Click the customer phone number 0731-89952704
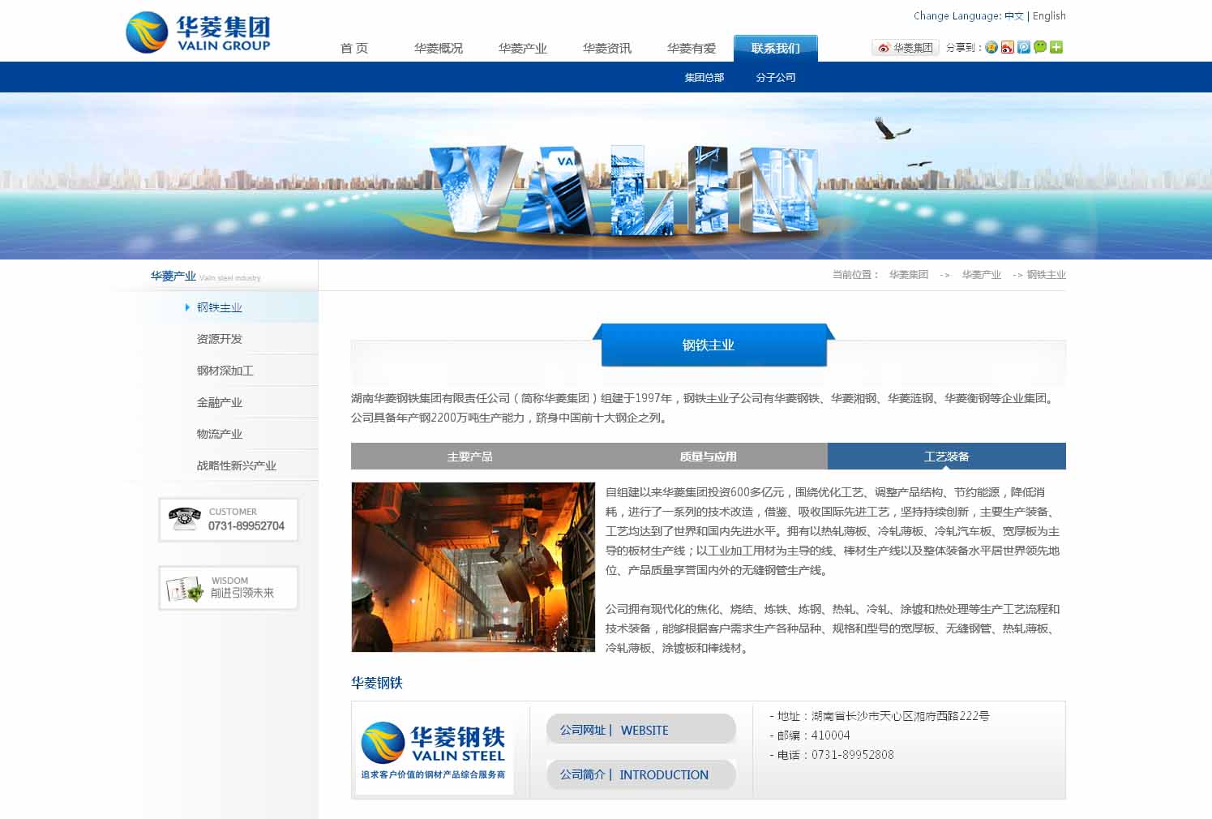Image resolution: width=1212 pixels, height=819 pixels. pyautogui.click(x=246, y=526)
